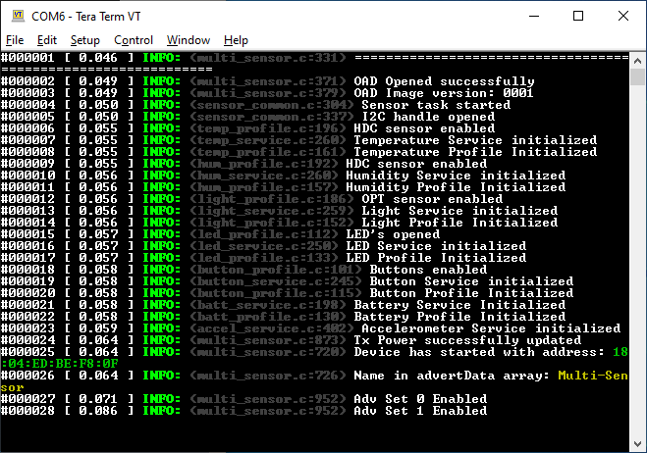Viewport: 647px width, 453px height.
Task: Click 'Button Service initialized' text
Action: pos(471,281)
